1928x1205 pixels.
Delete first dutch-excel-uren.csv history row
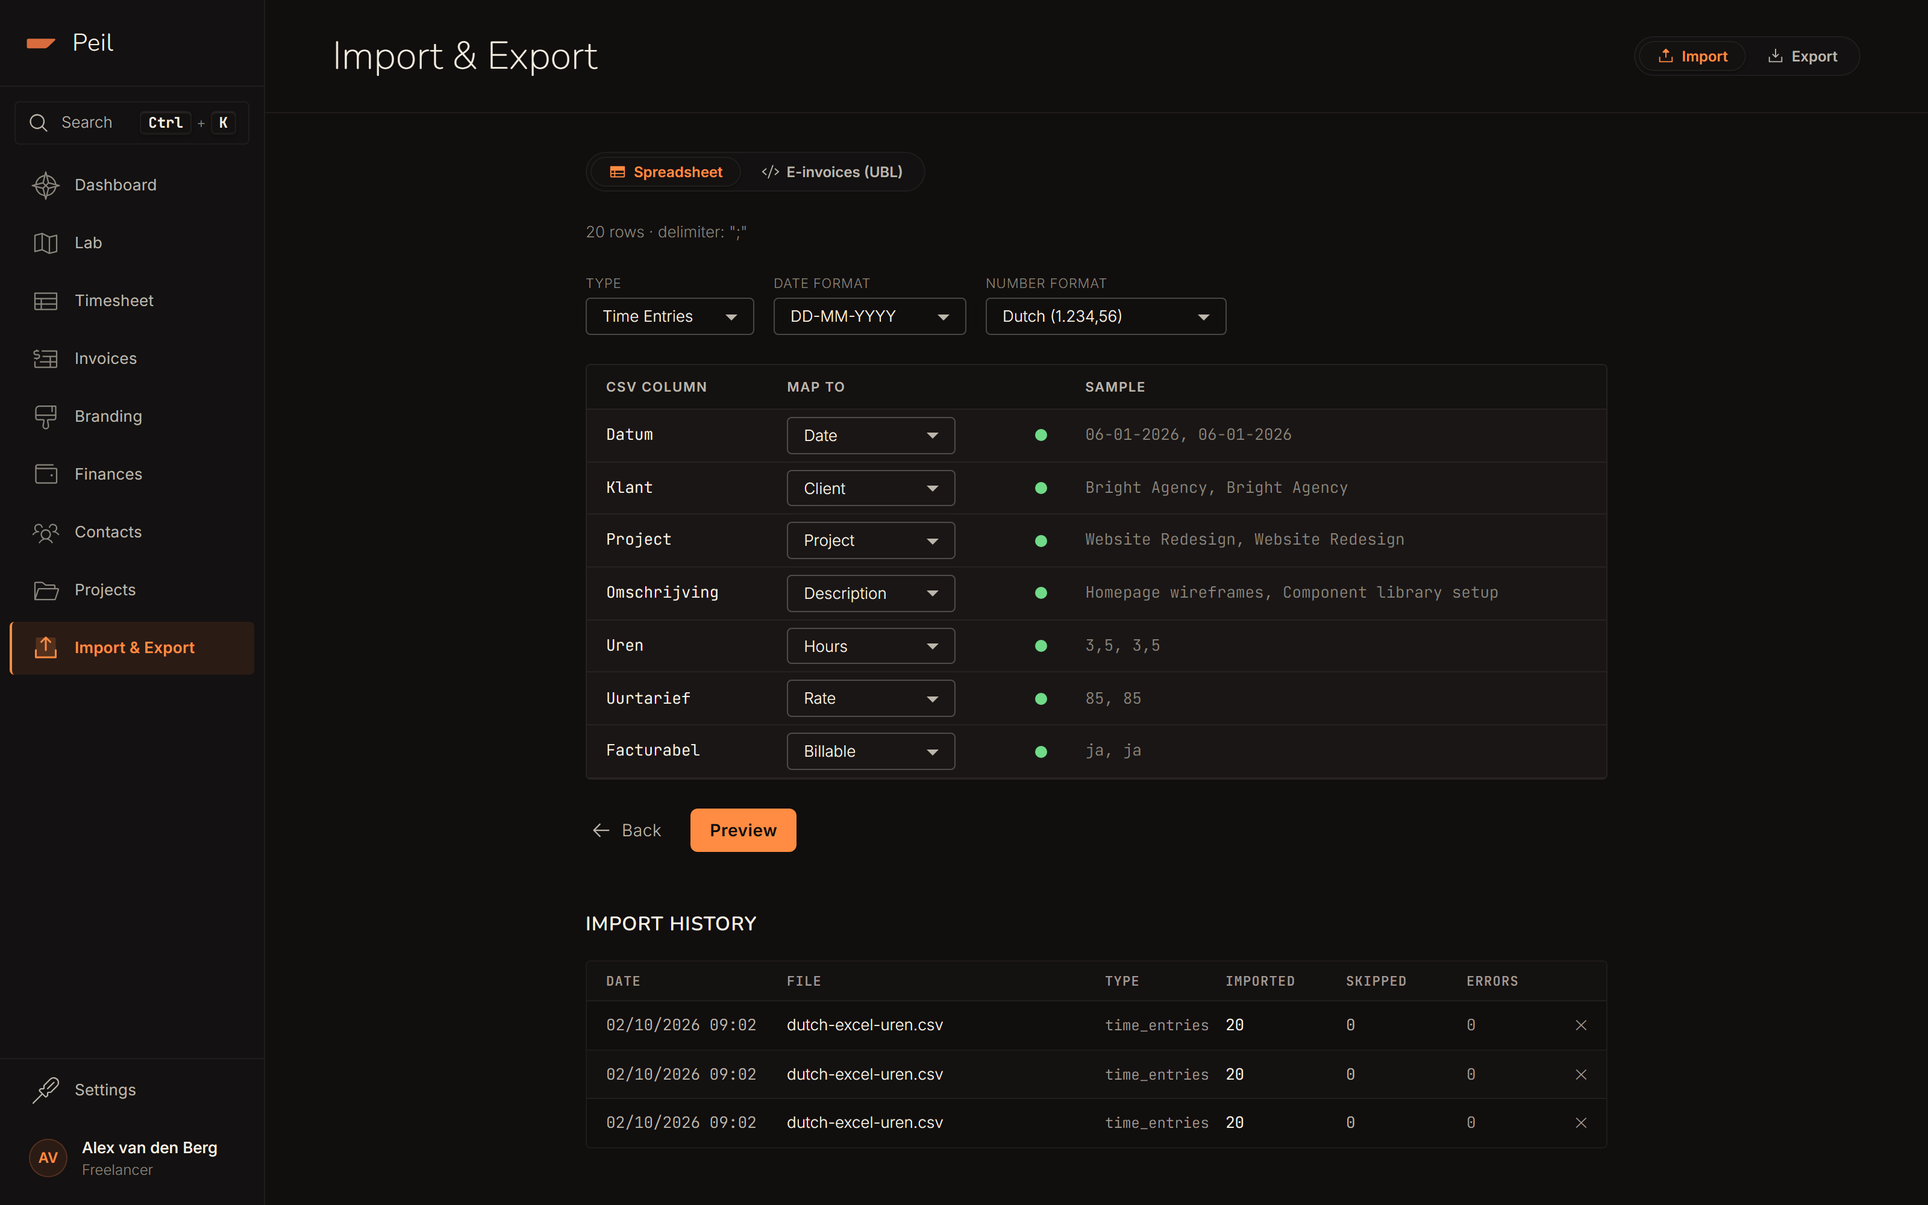click(1580, 1025)
